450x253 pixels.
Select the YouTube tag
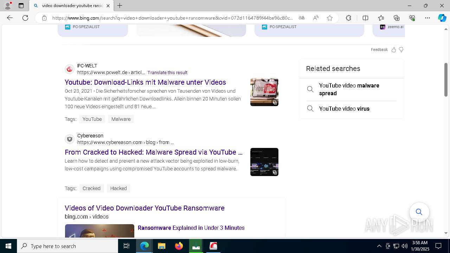click(x=92, y=119)
